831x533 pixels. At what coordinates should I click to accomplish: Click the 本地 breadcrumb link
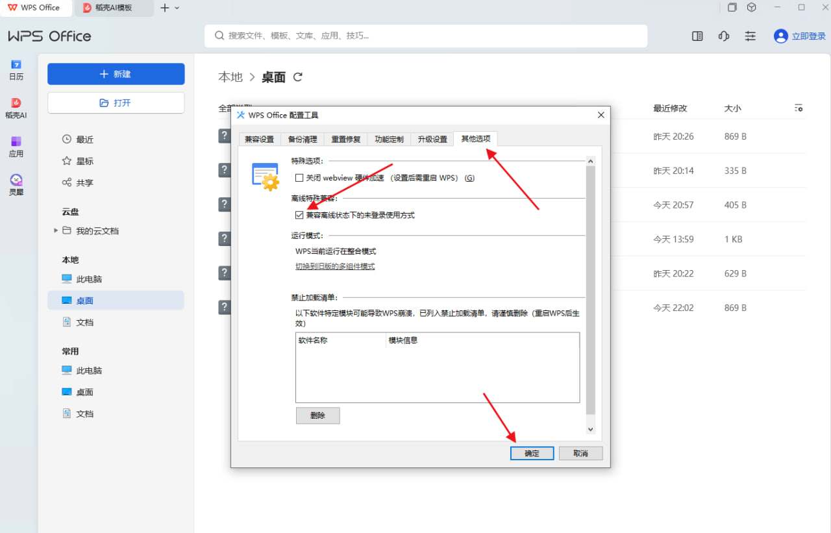230,77
